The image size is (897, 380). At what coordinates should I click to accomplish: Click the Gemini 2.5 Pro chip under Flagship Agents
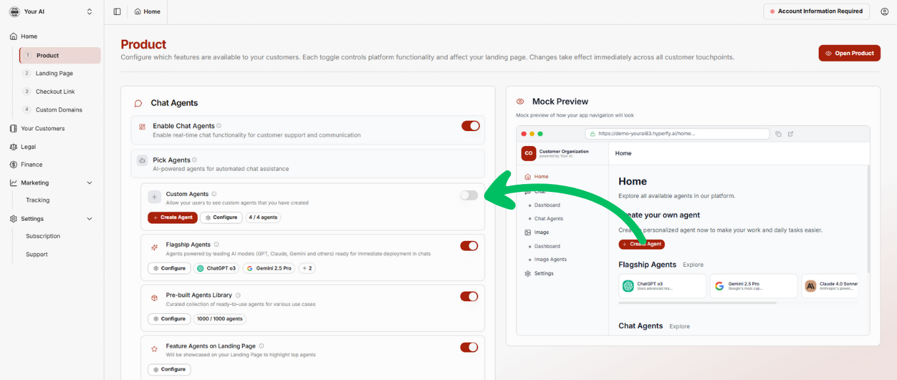coord(268,268)
